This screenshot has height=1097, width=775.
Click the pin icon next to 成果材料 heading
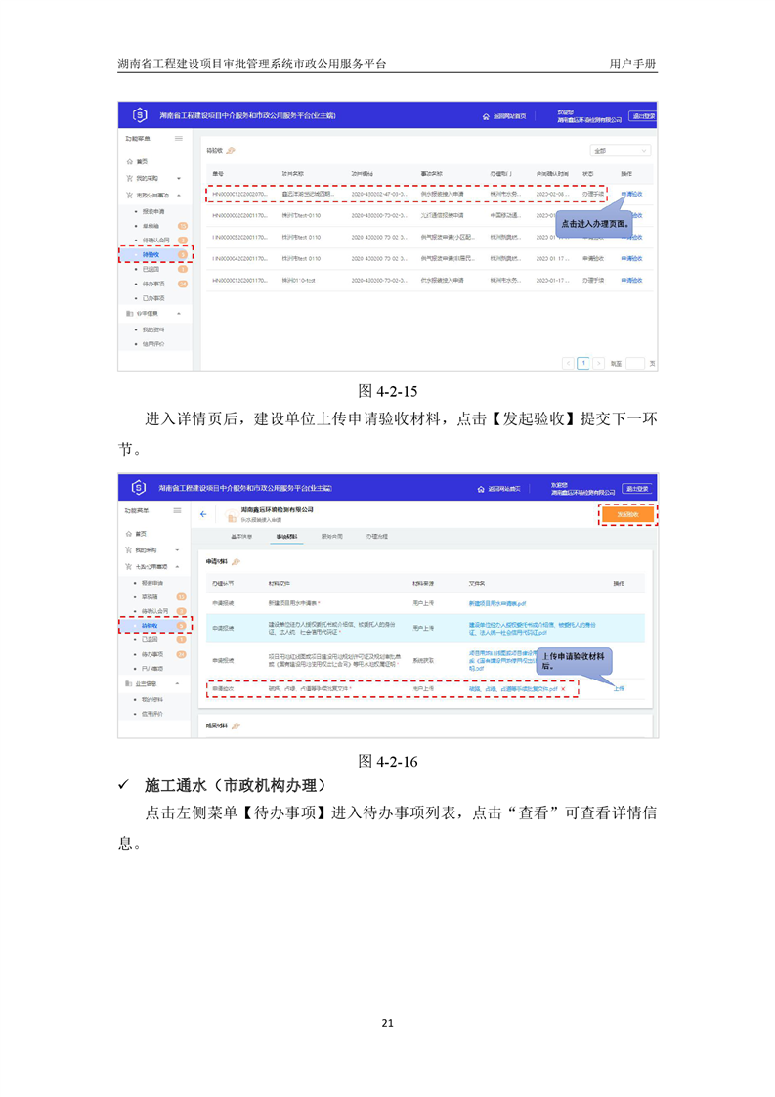coord(236,726)
